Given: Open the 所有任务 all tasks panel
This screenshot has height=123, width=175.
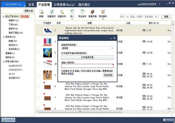Looking at the screenshot, I should click(169, 120).
